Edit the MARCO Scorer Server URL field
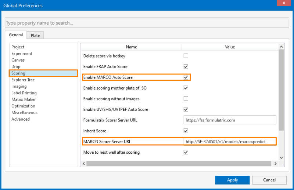 point(230,141)
